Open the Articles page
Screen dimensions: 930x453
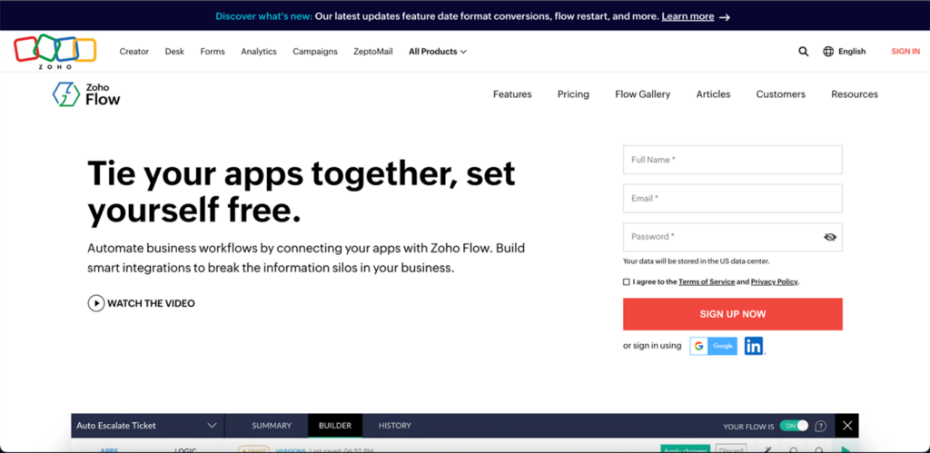(714, 94)
